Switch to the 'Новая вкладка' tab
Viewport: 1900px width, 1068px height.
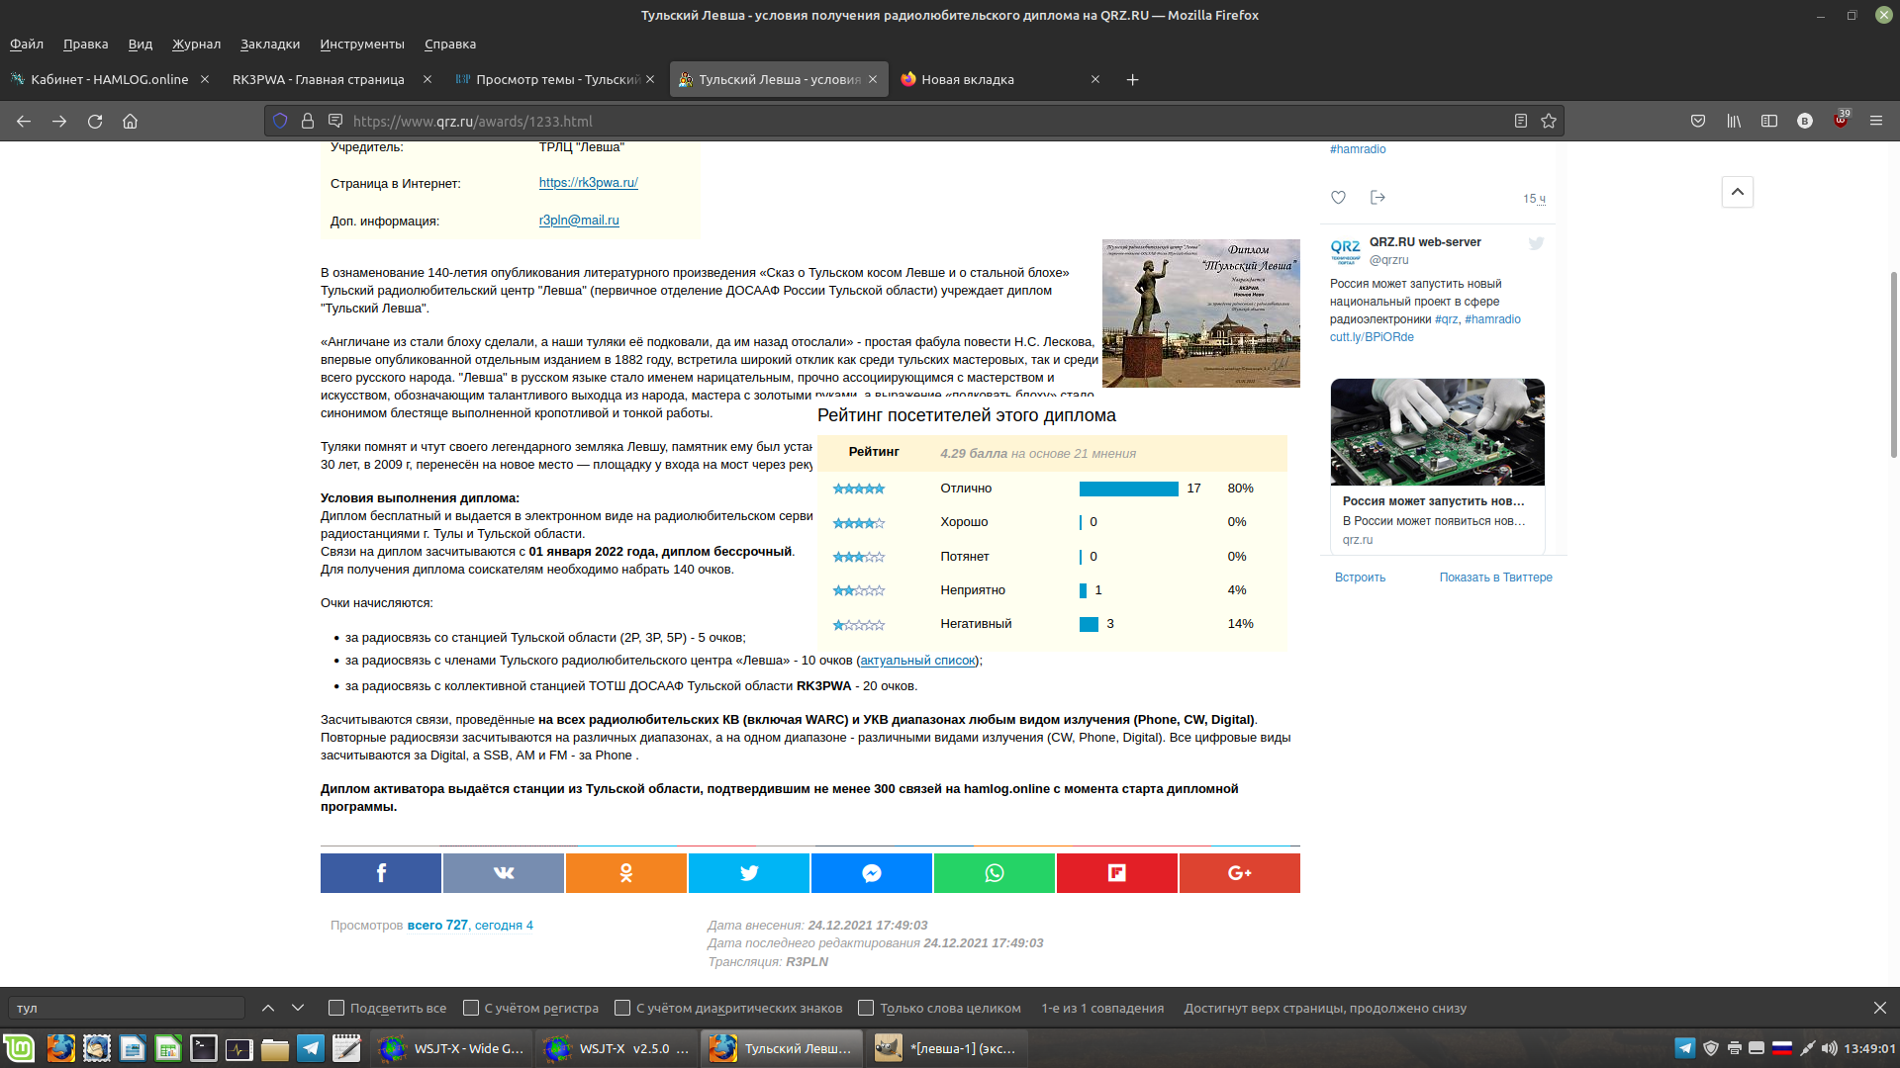(x=1000, y=79)
